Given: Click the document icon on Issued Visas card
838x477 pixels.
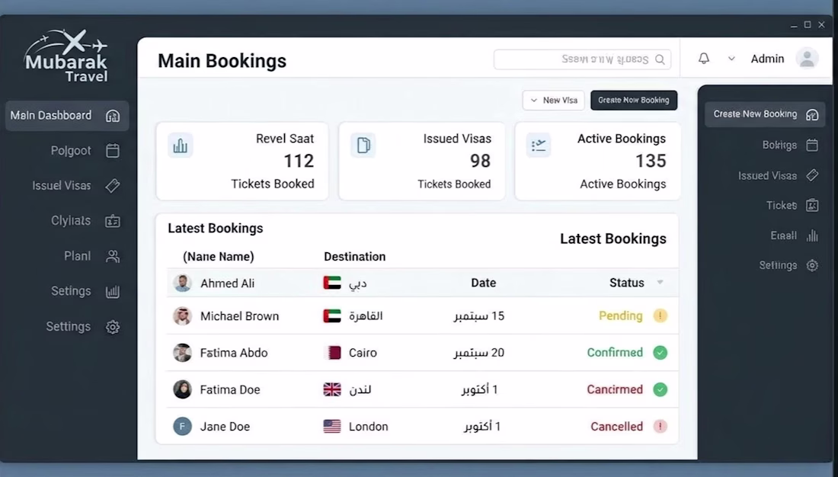Looking at the screenshot, I should [363, 146].
